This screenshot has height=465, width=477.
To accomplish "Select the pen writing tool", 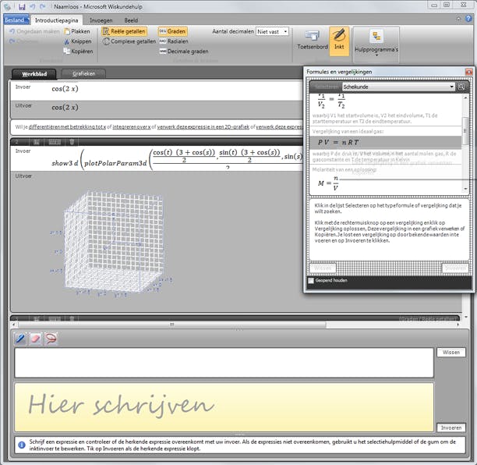I will tap(20, 339).
